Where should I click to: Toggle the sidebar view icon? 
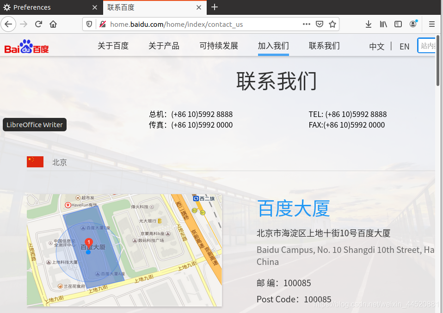coord(398,25)
